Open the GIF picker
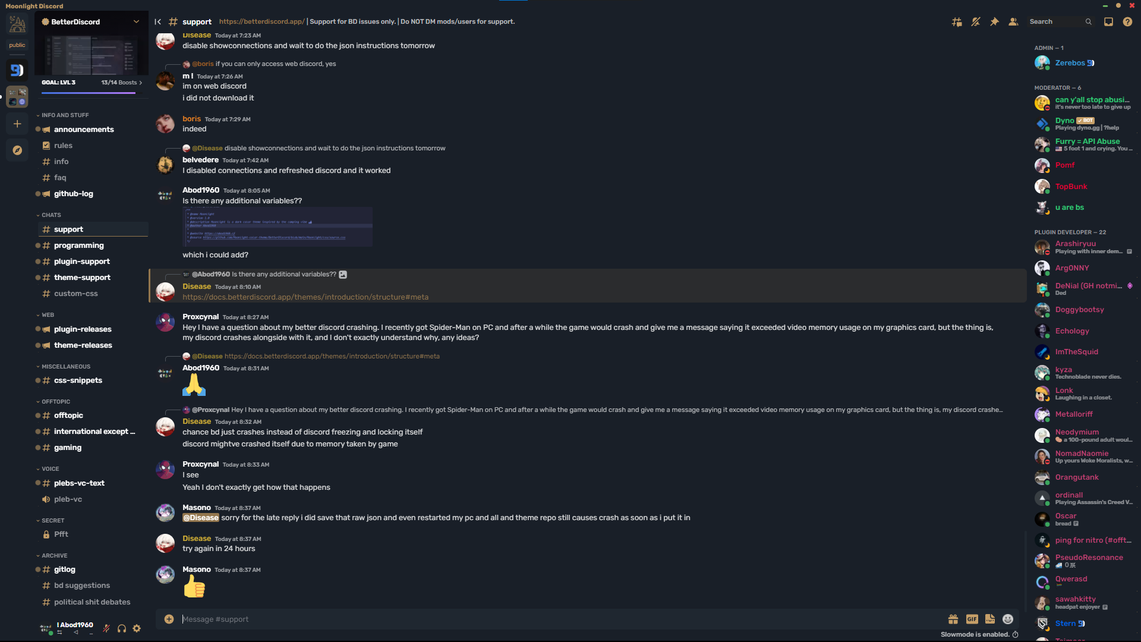This screenshot has height=642, width=1141. click(972, 619)
